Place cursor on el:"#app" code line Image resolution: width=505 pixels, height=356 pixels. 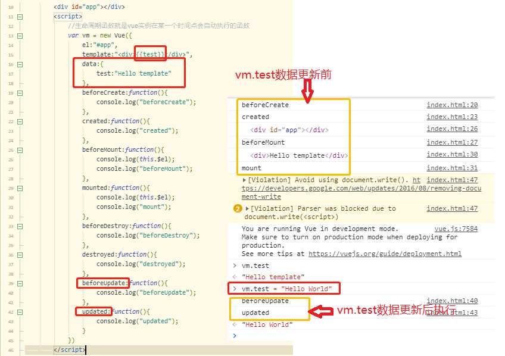tap(100, 45)
